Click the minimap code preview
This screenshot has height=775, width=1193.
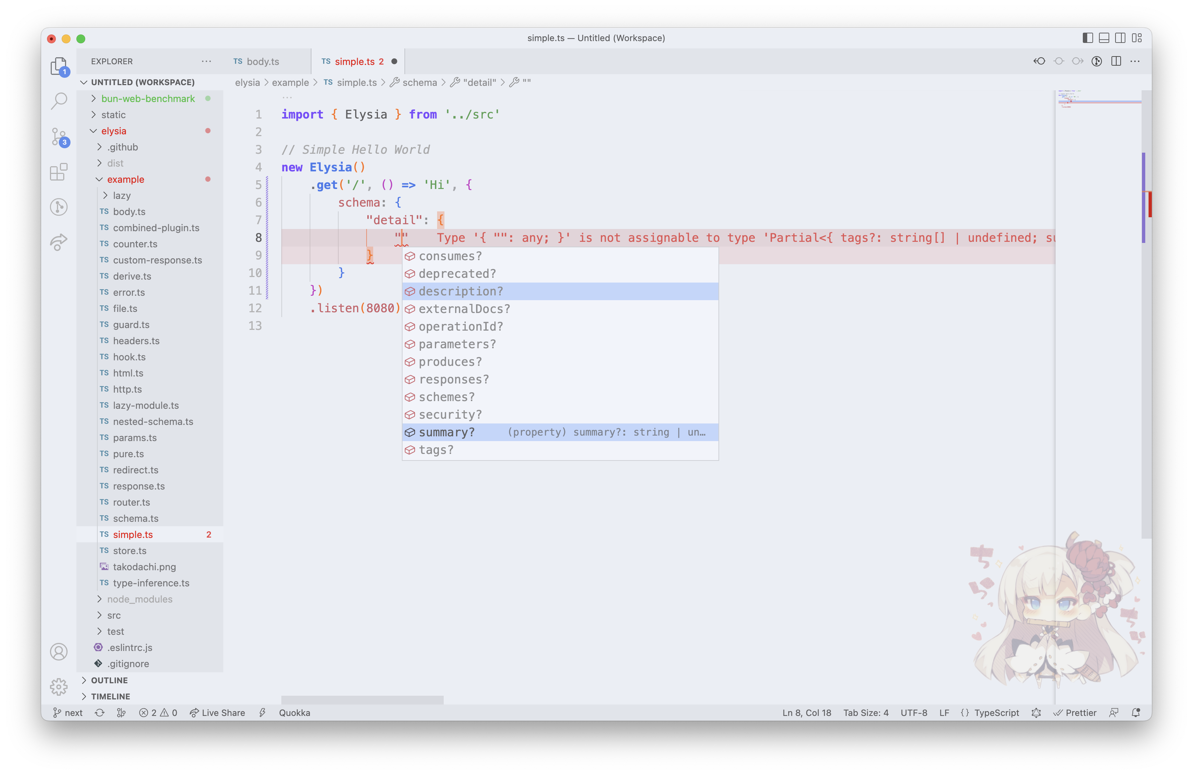(x=1098, y=99)
